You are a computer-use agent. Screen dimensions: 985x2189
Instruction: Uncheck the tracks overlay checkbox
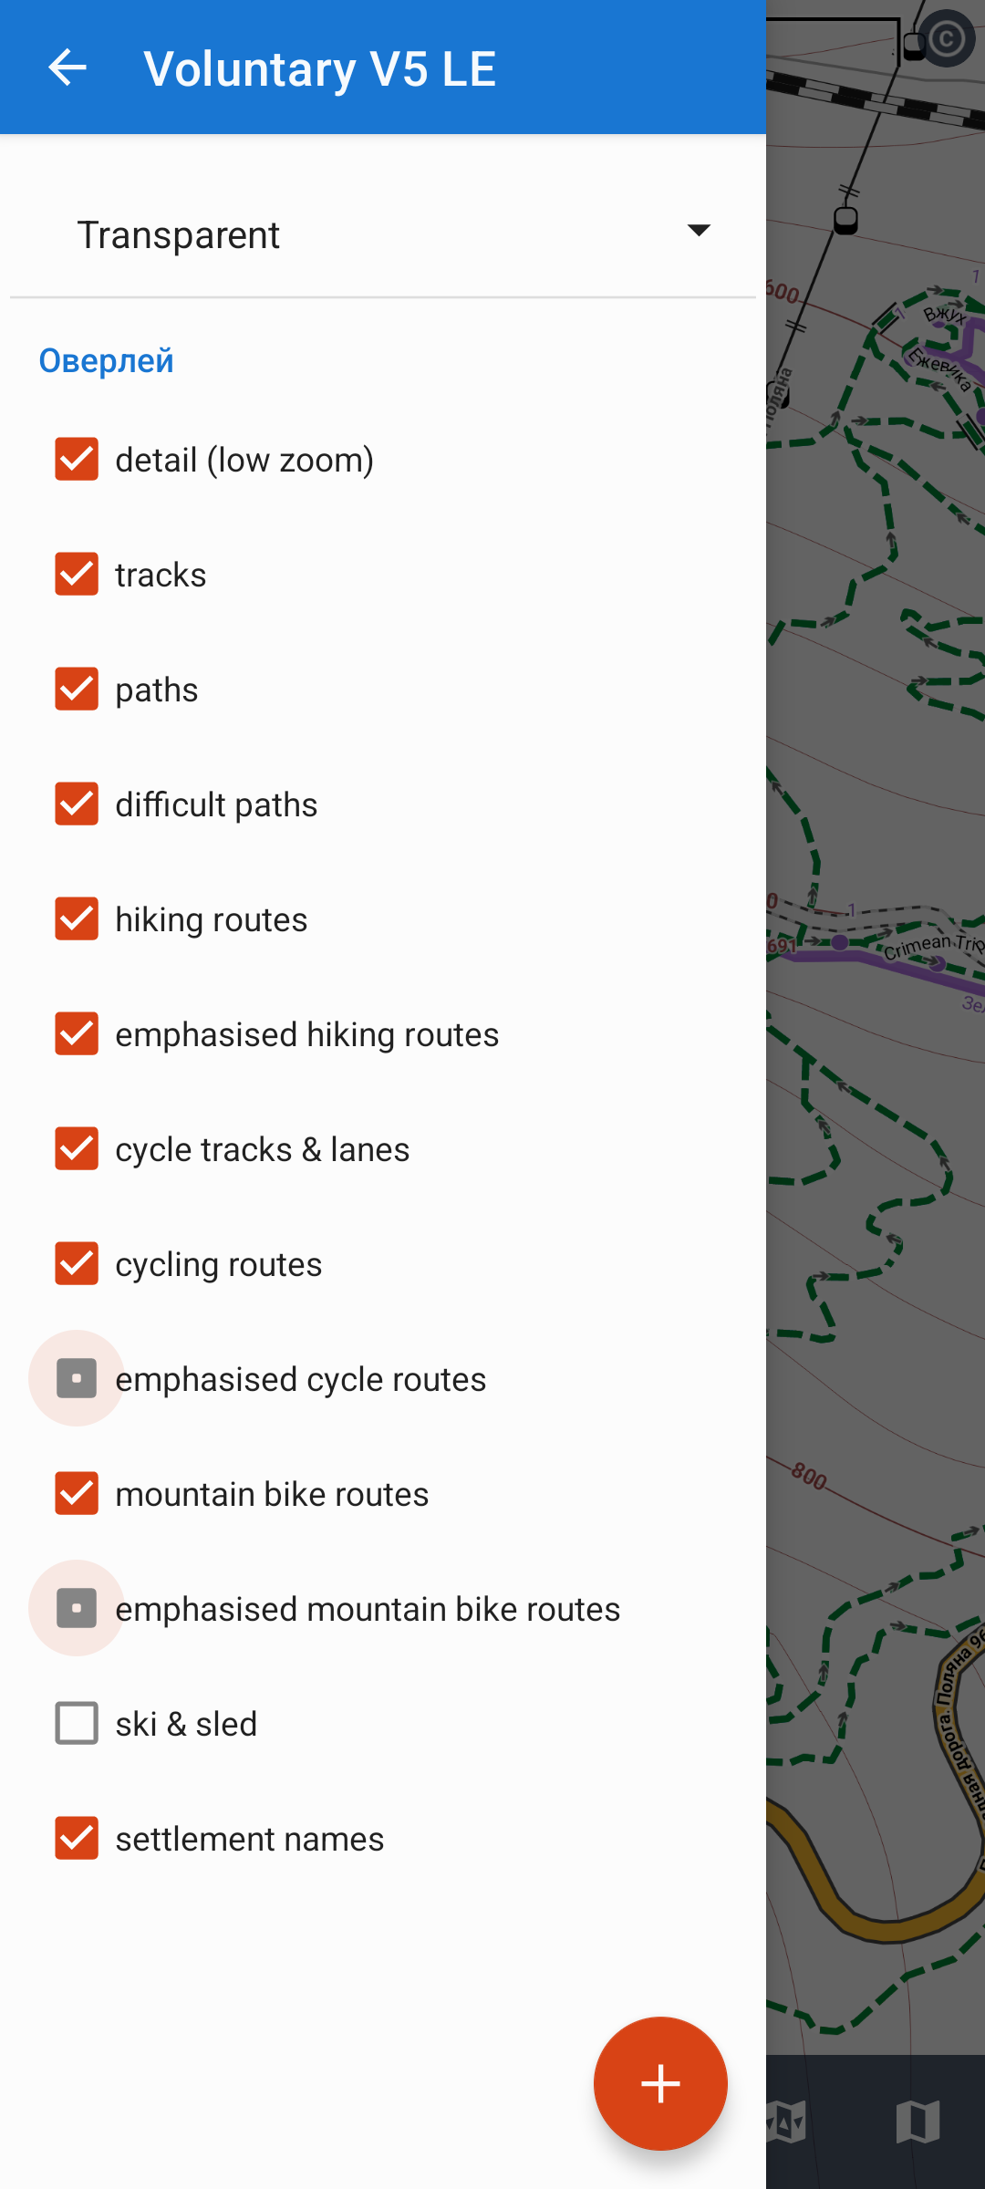point(77,575)
